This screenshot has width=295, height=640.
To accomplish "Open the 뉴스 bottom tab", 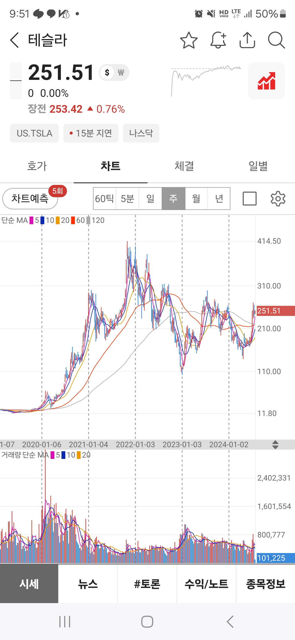I will coord(88,584).
